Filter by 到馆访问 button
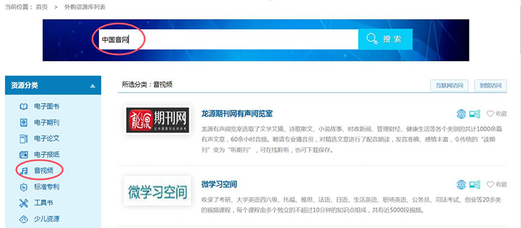Viewport: 521px width, 228px height. point(490,85)
